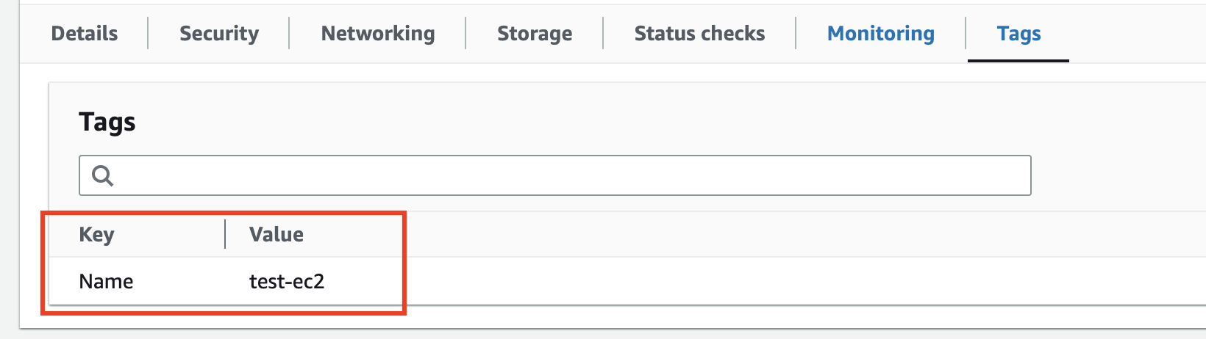This screenshot has height=339, width=1206.
Task: Open the Networking tab
Action: click(378, 34)
